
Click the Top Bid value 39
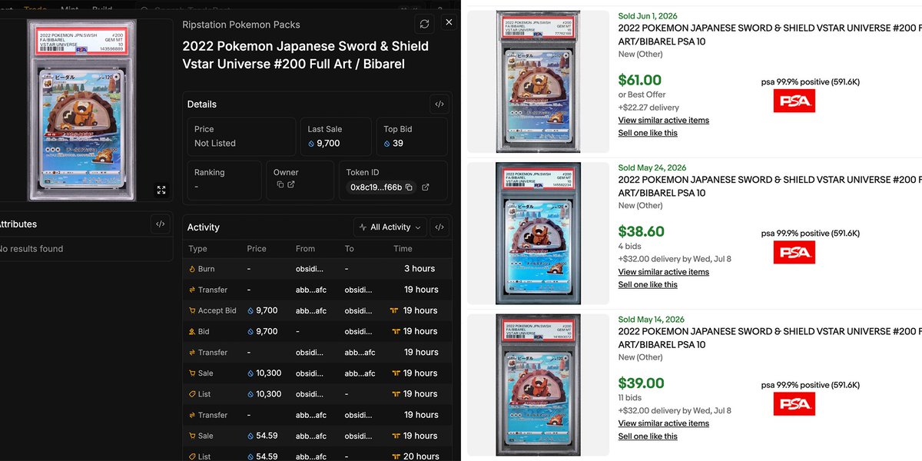(x=398, y=143)
